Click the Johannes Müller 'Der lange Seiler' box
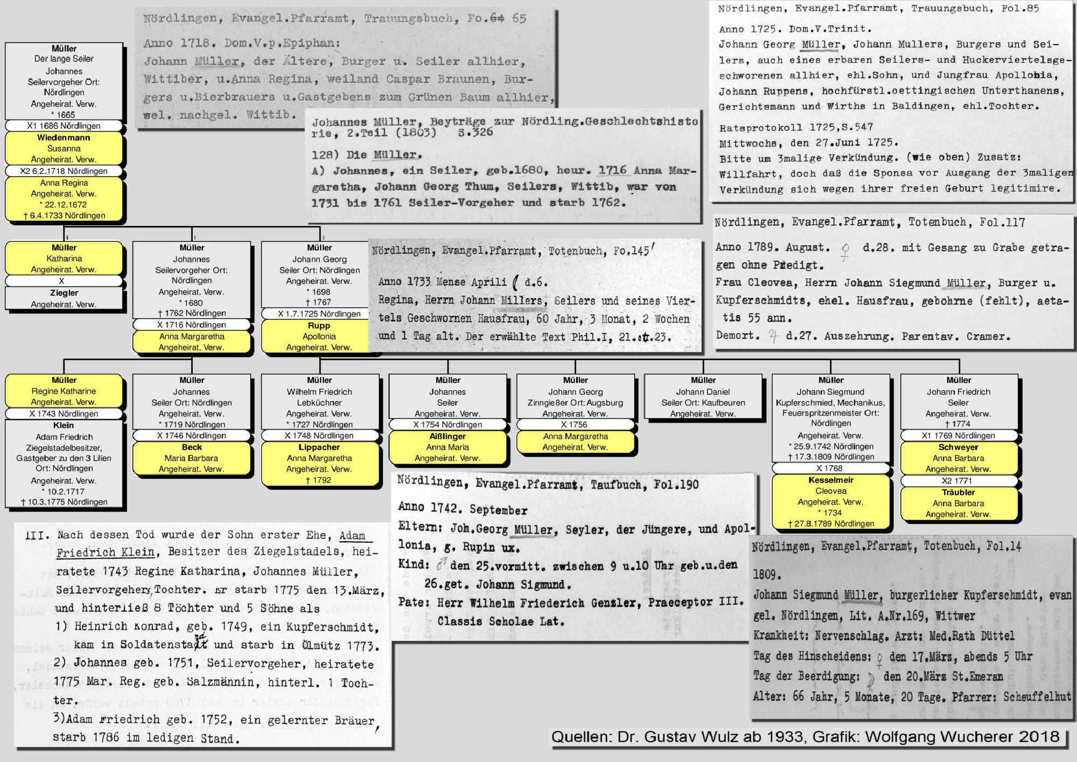The height and width of the screenshot is (762, 1077). [x=64, y=81]
